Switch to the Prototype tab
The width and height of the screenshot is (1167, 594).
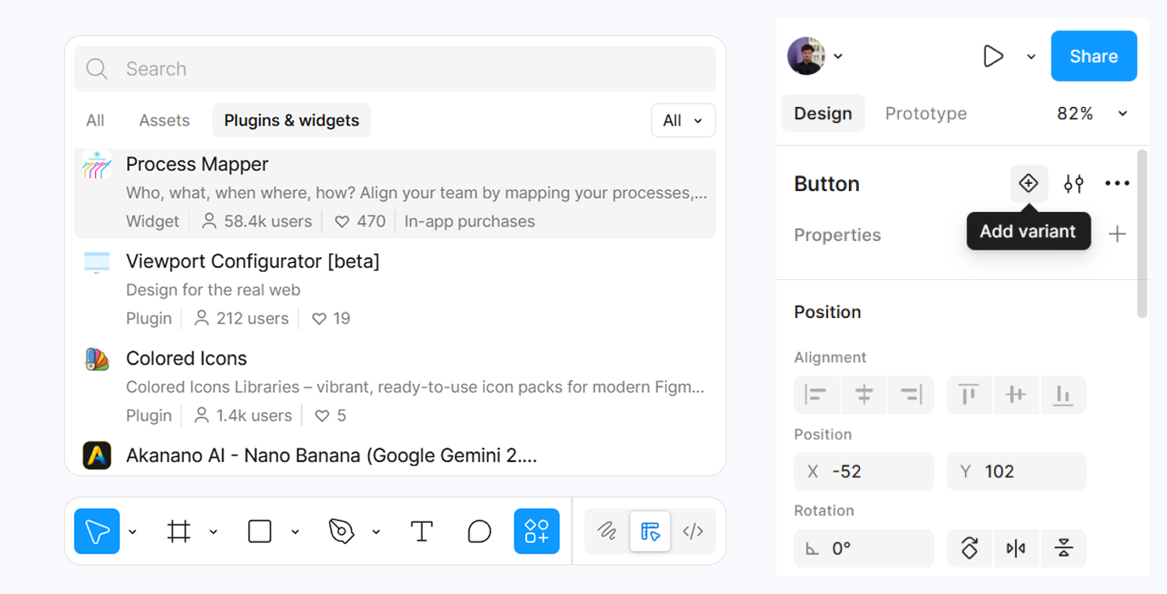[925, 114]
